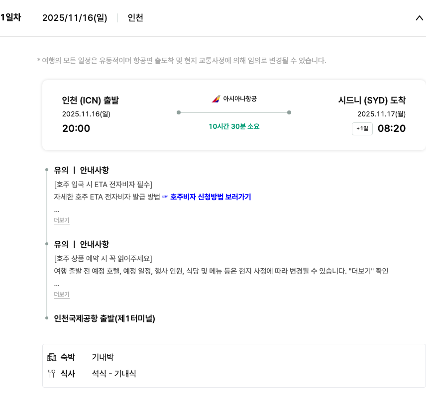Image resolution: width=426 pixels, height=408 pixels.
Task: Open the 호주비자 신청방법 보러가기 link
Action: 211,197
